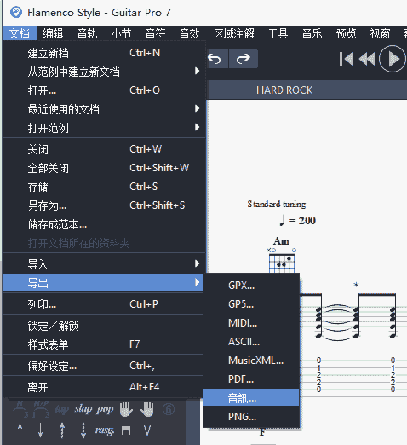
Task: Start playback with the play button
Action: pyautogui.click(x=393, y=59)
